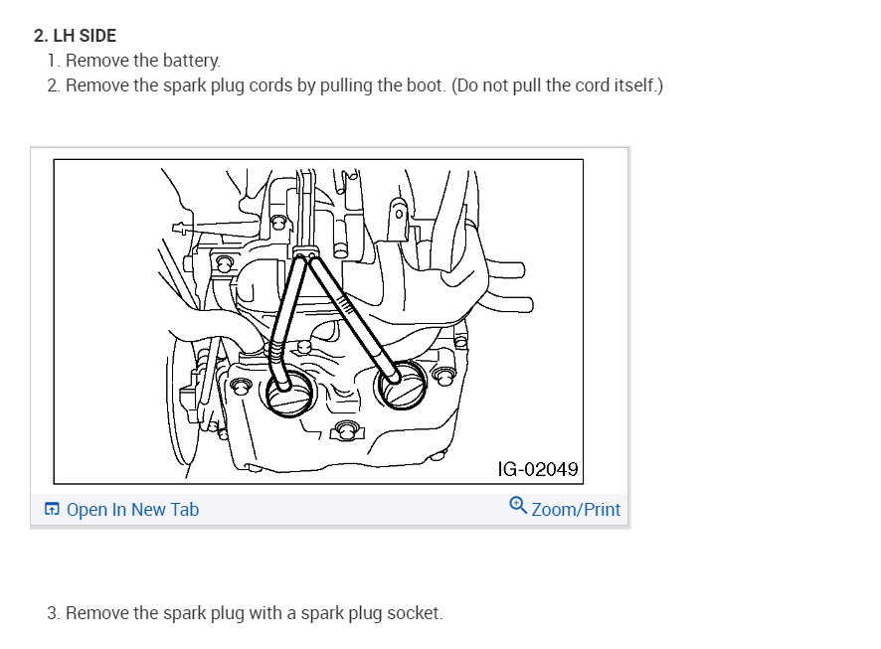Viewport: 881px width, 649px height.
Task: Select the "2. LH SIDE" heading
Action: [75, 36]
